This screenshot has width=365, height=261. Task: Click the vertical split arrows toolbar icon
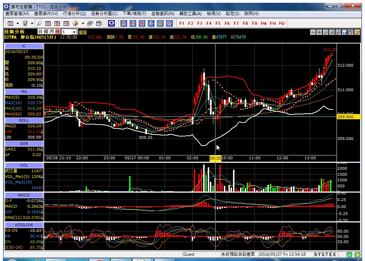(57, 24)
